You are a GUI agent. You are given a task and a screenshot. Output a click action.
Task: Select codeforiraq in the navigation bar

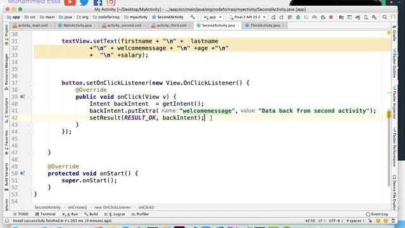pyautogui.click(x=106, y=17)
